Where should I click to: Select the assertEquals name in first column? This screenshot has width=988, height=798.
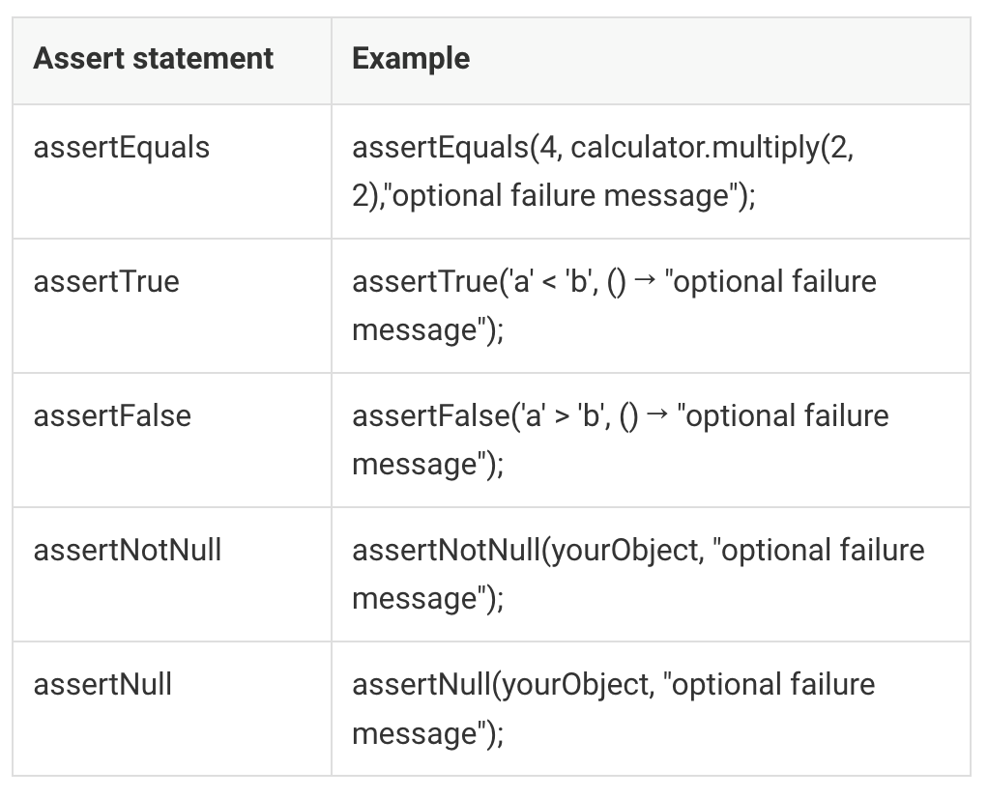point(121,148)
